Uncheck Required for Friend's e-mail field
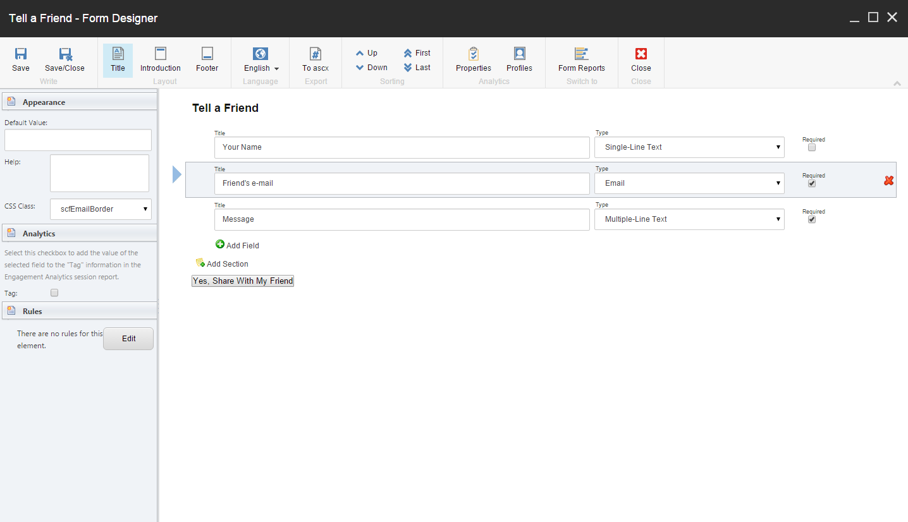This screenshot has height=522, width=908. [811, 183]
